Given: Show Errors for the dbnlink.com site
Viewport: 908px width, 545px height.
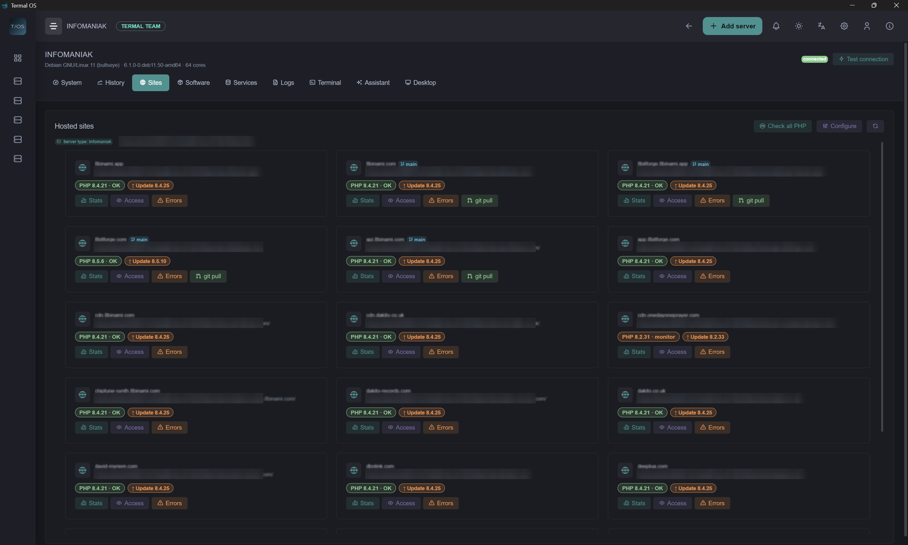Looking at the screenshot, I should [441, 504].
